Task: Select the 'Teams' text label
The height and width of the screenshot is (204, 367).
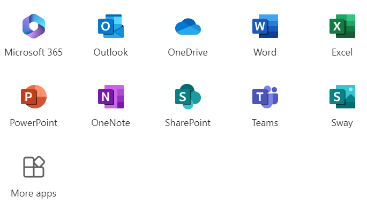Action: [265, 123]
